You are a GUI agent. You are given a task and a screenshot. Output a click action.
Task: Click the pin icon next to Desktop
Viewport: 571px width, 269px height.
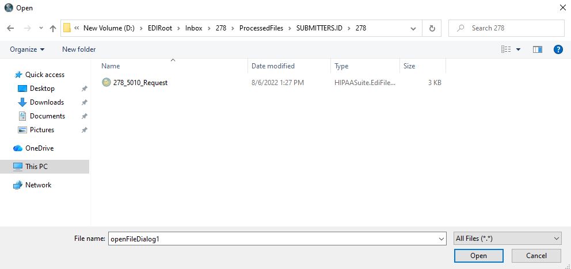[84, 89]
